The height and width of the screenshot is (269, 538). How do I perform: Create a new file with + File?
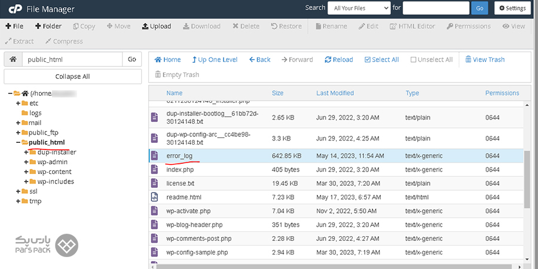pyautogui.click(x=14, y=26)
